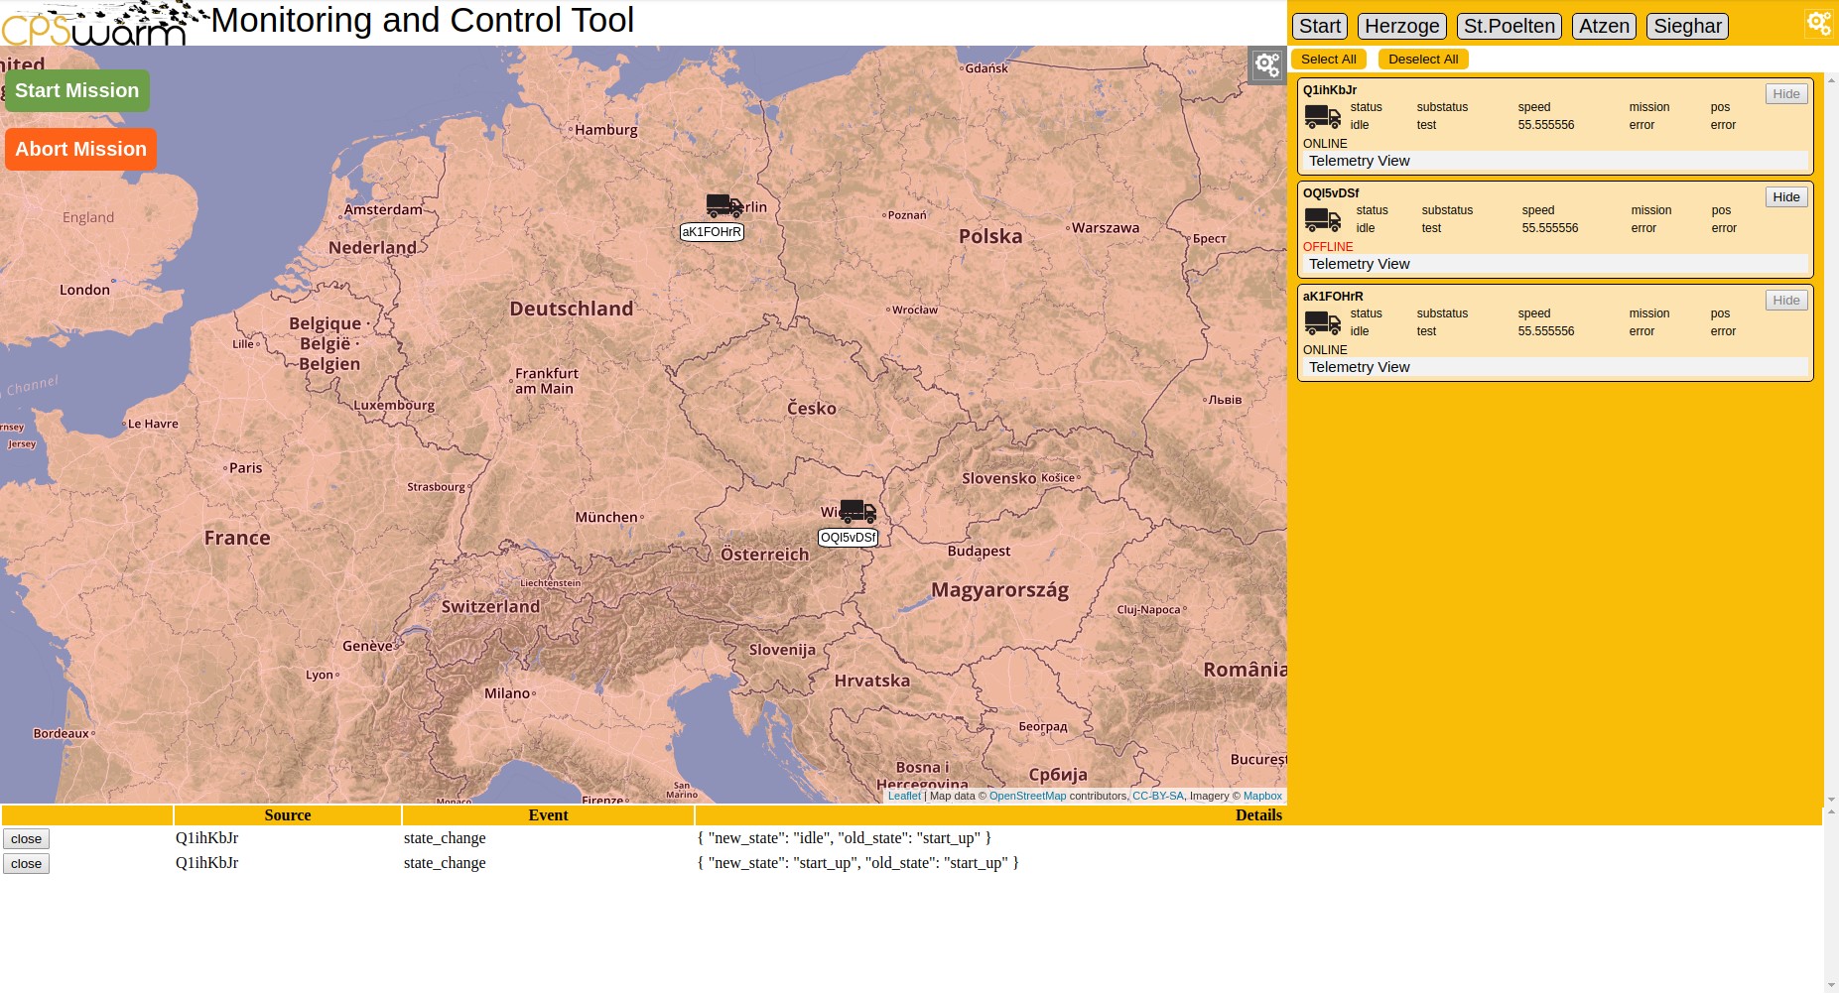Screen dimensions: 1839x995
Task: Click the CPSwarm logo
Action: 104,24
